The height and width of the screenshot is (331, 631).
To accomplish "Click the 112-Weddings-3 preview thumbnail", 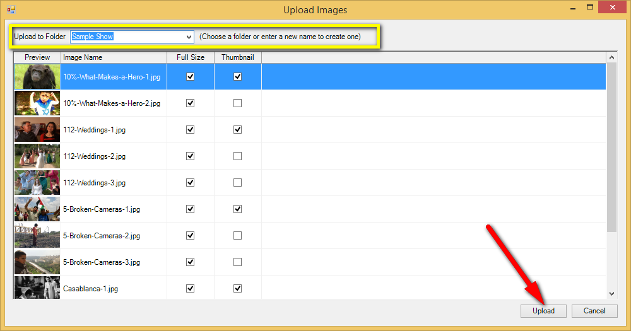I will pyautogui.click(x=37, y=183).
